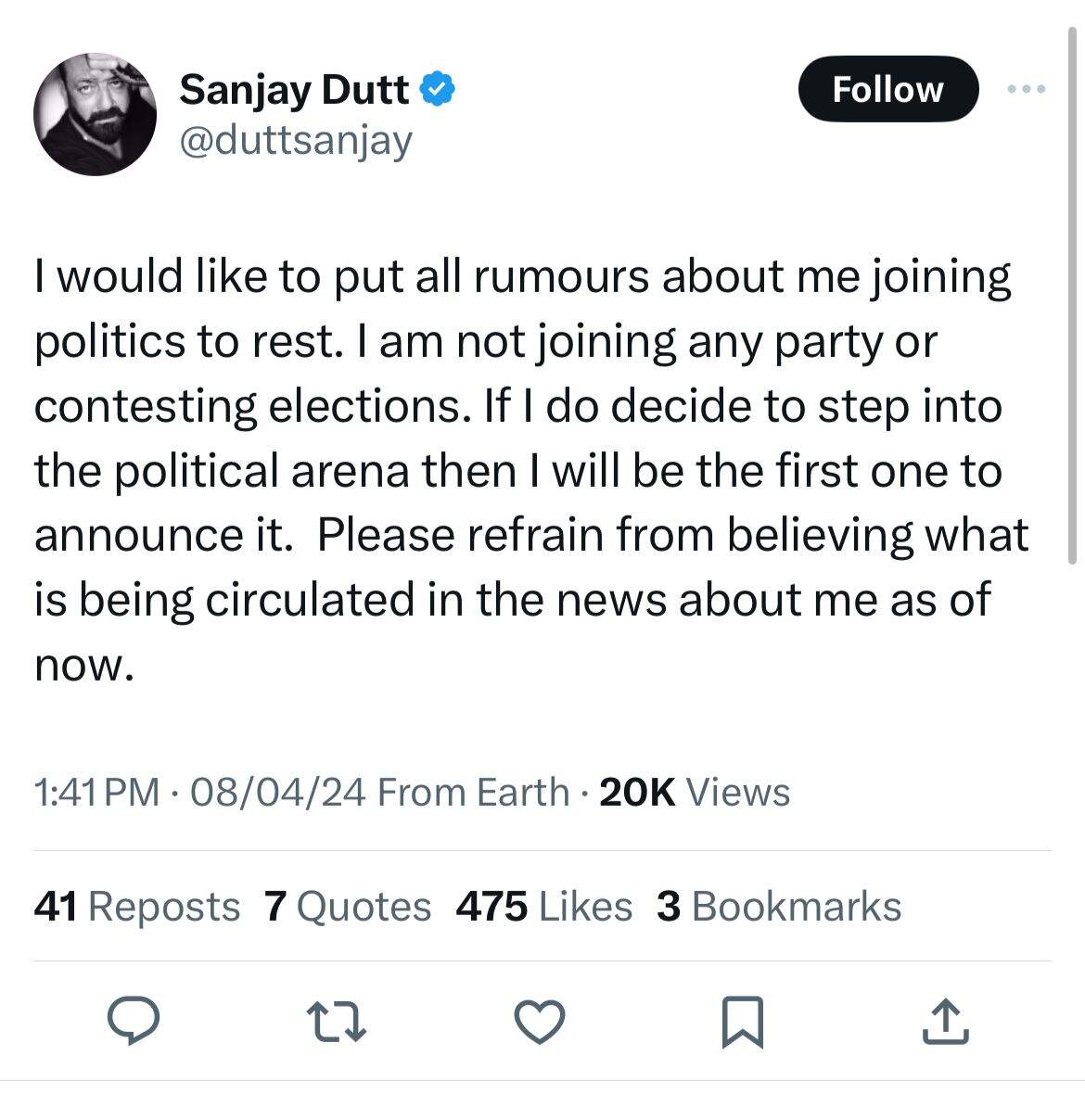Click the blue verified badge

pyautogui.click(x=438, y=90)
